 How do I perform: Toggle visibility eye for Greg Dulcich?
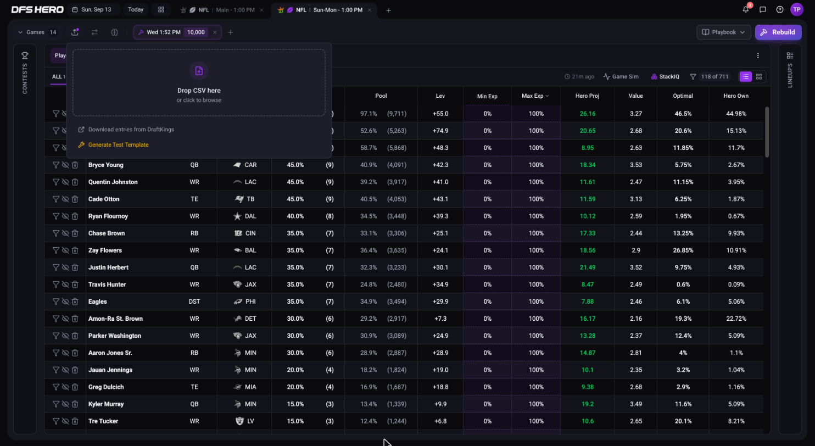(x=65, y=387)
